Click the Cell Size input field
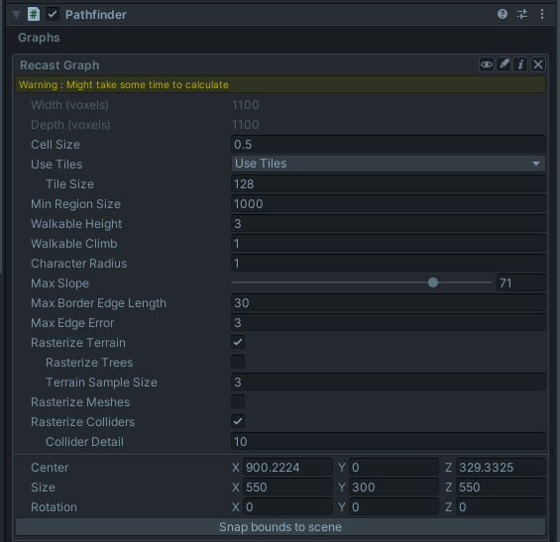Image resolution: width=560 pixels, height=542 pixels. pyautogui.click(x=389, y=145)
